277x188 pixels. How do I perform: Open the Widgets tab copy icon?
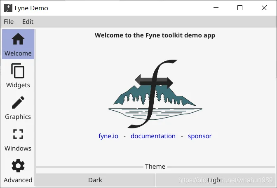(x=18, y=70)
